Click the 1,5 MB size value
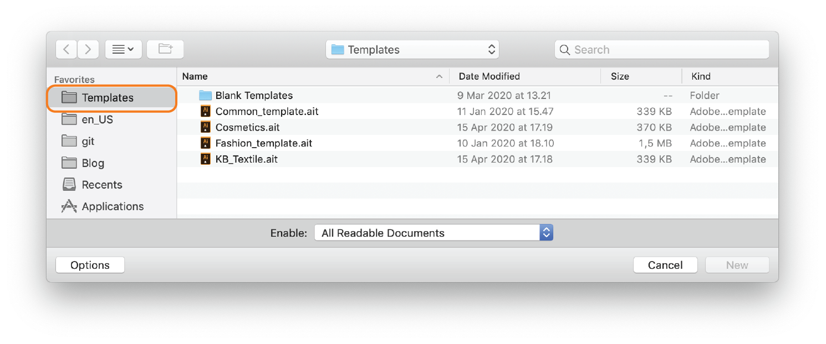 tap(655, 143)
